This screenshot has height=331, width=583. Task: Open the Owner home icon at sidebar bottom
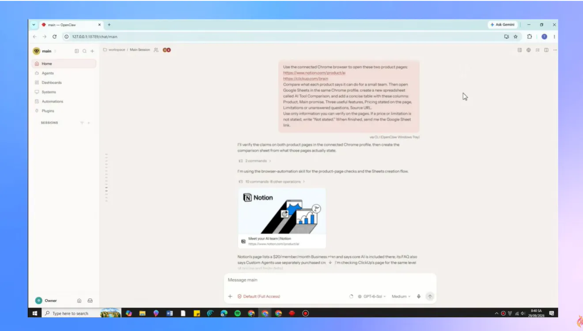tap(79, 301)
